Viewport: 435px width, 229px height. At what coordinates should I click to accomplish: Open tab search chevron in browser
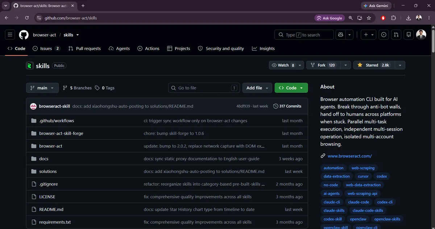pos(6,6)
